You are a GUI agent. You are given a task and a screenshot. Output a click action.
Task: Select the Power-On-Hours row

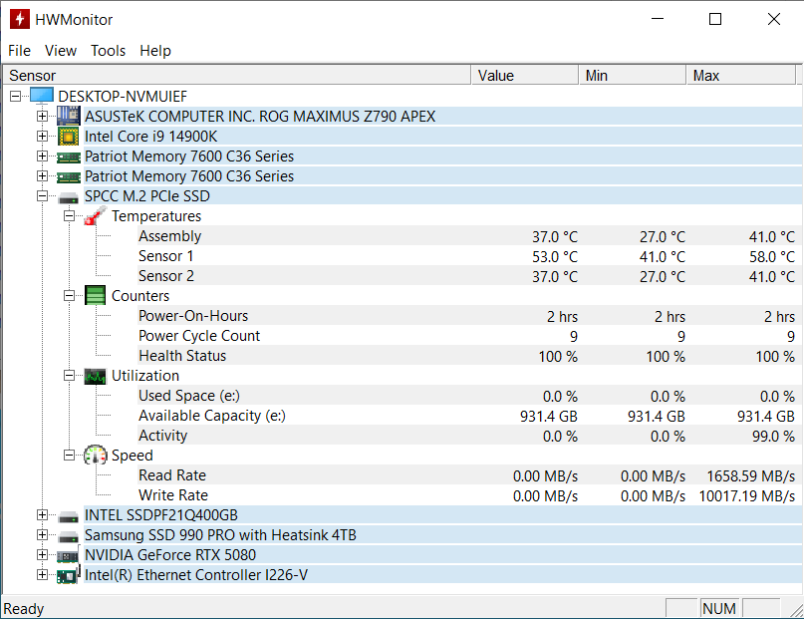pos(467,316)
